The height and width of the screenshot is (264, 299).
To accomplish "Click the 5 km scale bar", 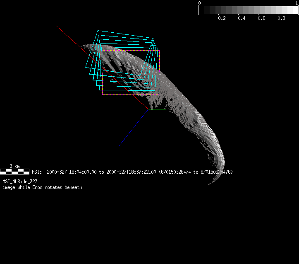I will tap(14, 171).
